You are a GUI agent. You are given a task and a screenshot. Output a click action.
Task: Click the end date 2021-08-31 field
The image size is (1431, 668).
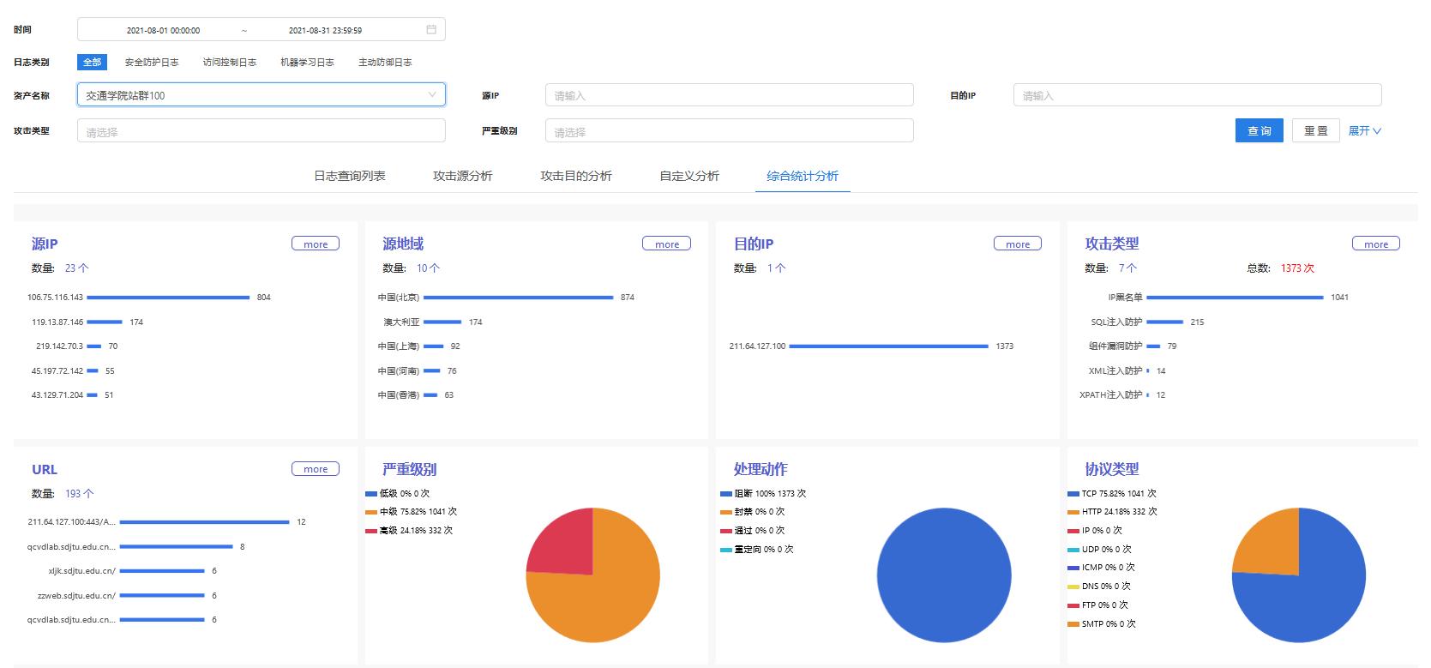325,30
